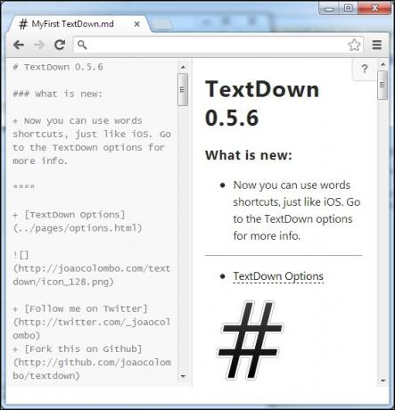Bookmark the page with the star icon

[x=354, y=45]
